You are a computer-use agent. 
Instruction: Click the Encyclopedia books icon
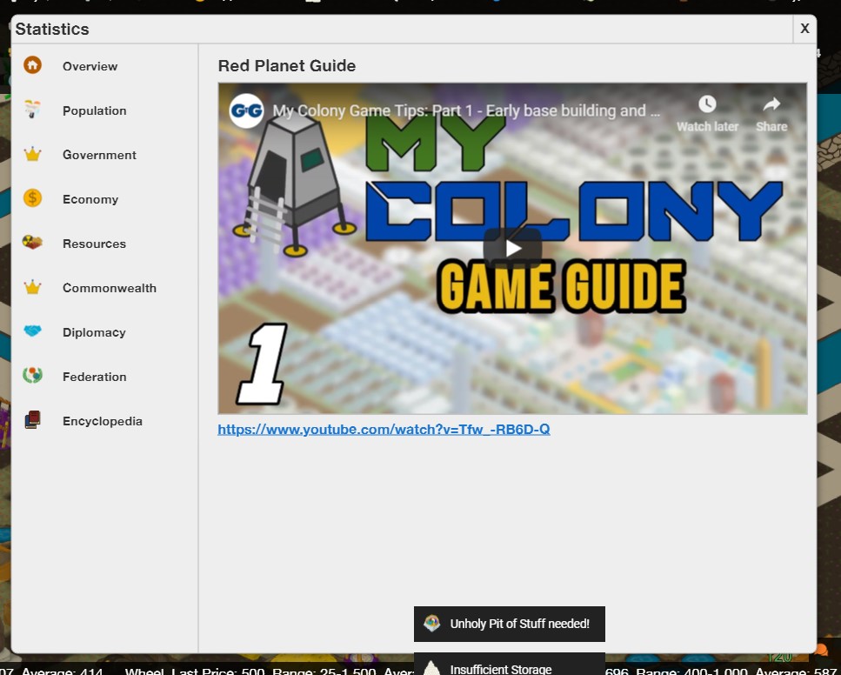pos(32,419)
